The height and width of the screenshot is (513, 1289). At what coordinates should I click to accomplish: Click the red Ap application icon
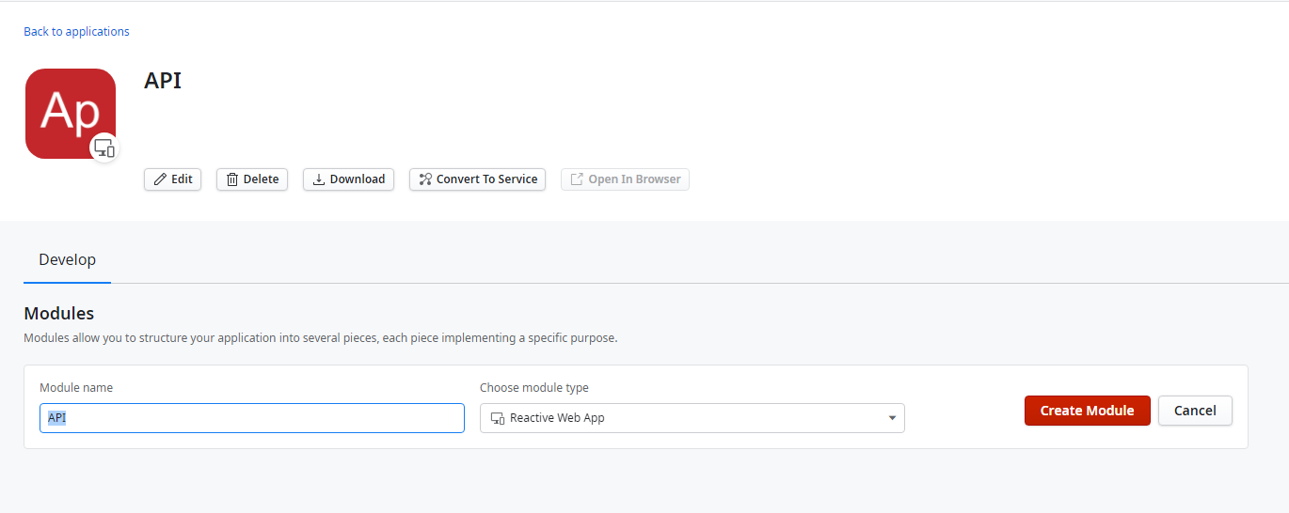point(69,111)
